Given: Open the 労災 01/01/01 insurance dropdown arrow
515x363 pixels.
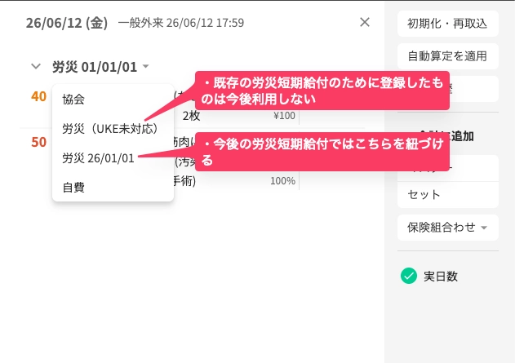Looking at the screenshot, I should (145, 67).
